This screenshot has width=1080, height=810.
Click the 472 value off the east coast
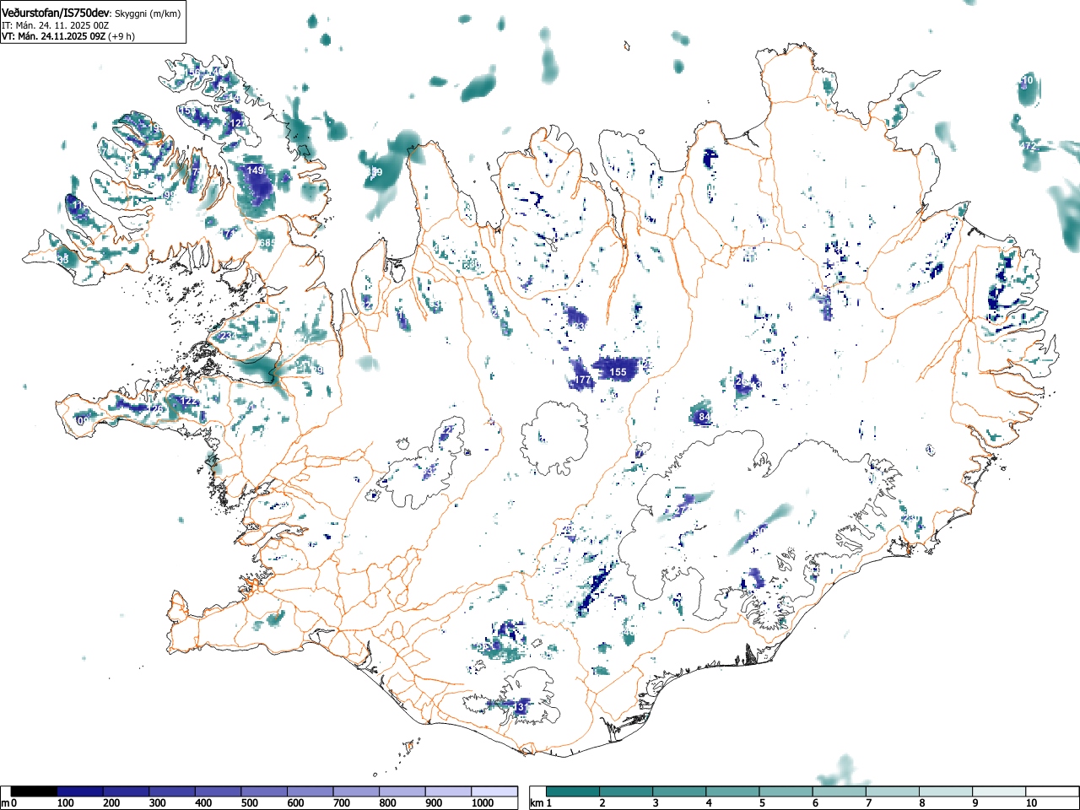coord(1027,147)
